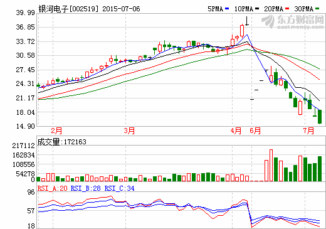Click the 30.58 price axis label
The height and width of the screenshot is (229, 326).
[26, 55]
